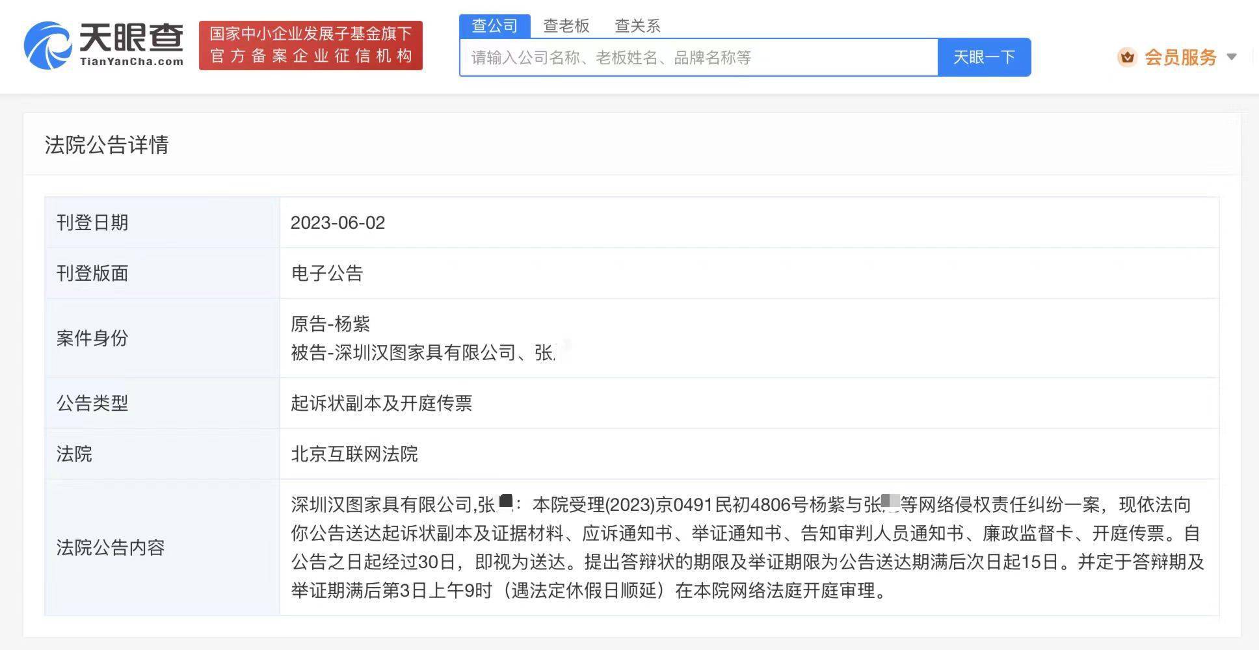Click the publish date 2023-06-02
The width and height of the screenshot is (1259, 650).
tap(338, 223)
